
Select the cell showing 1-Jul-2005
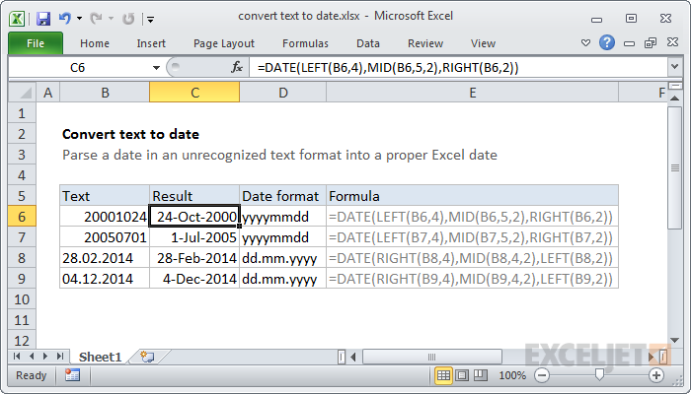tap(194, 237)
